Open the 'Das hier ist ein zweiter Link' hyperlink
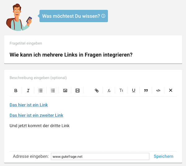 (x=36, y=115)
